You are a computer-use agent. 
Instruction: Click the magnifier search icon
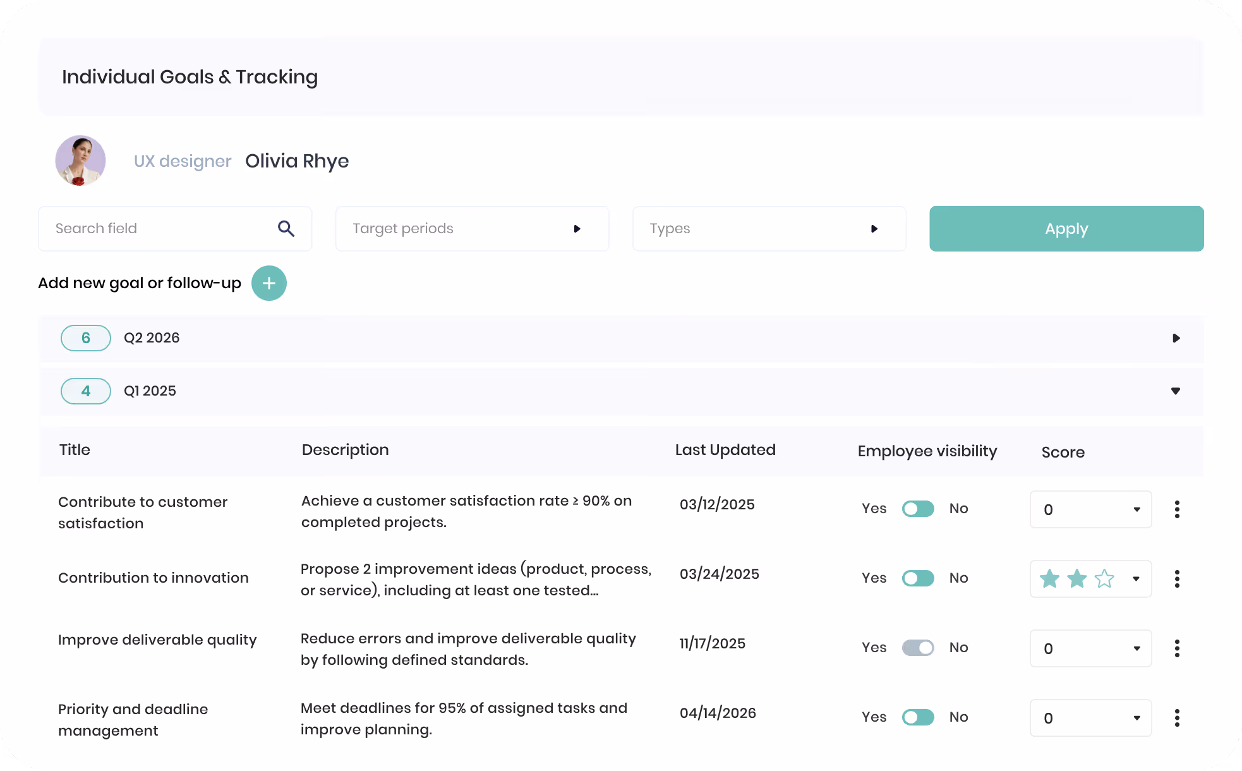point(286,229)
